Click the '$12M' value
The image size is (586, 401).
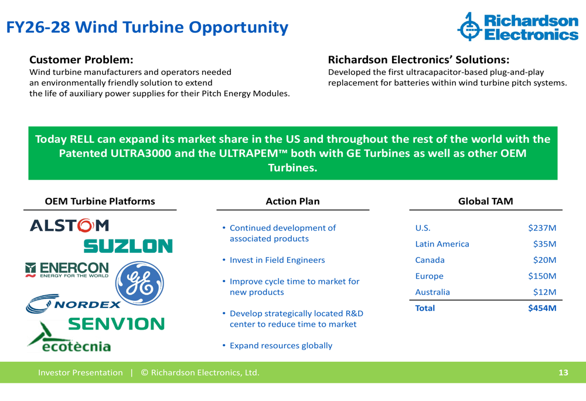click(x=544, y=292)
